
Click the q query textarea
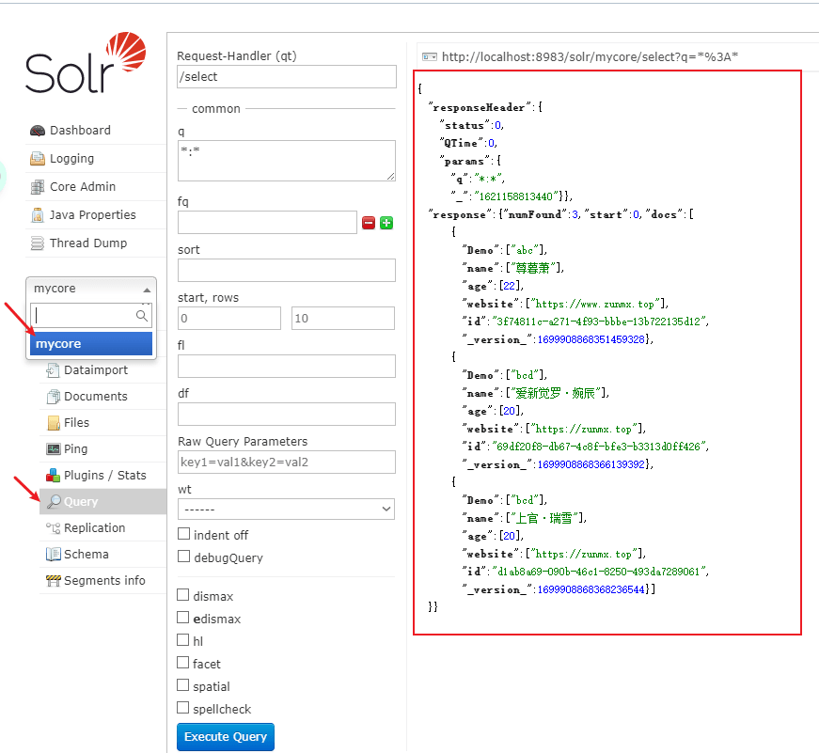(x=287, y=161)
